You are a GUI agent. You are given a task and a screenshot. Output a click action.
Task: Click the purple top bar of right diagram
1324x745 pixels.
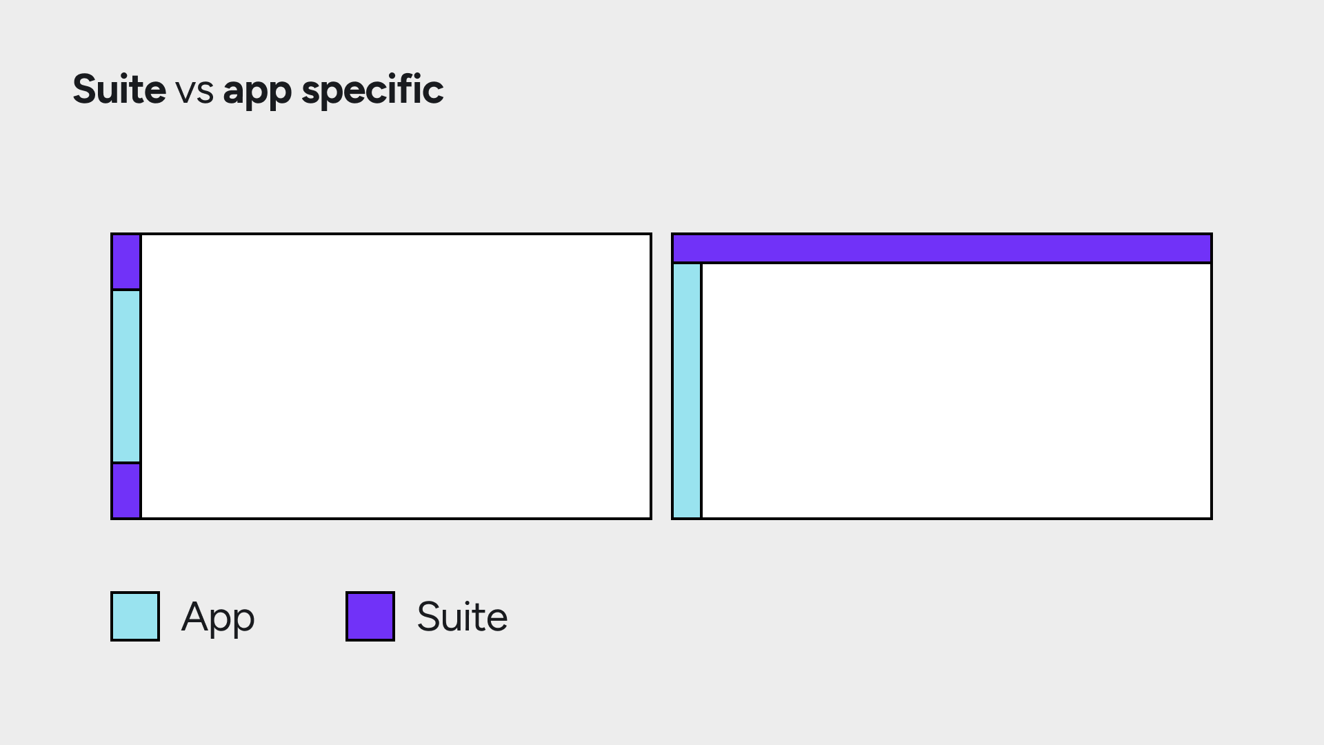point(942,248)
